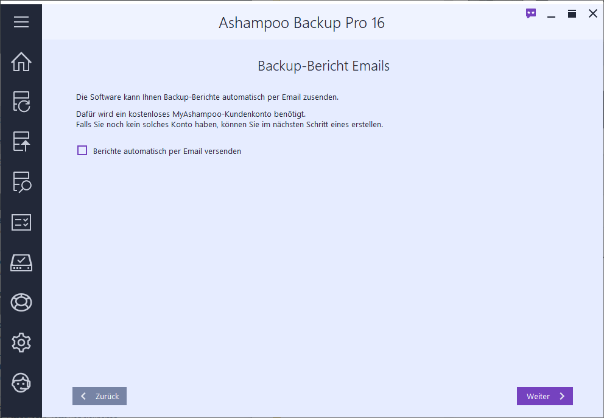
Task: Open the rescue lifebuoy icon
Action: [x=21, y=302]
